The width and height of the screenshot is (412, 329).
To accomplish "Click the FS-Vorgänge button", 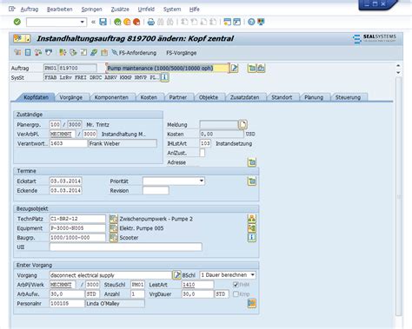I will point(182,53).
